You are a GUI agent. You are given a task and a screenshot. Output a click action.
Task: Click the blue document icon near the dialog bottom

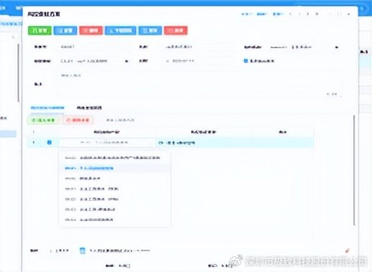tap(82, 250)
